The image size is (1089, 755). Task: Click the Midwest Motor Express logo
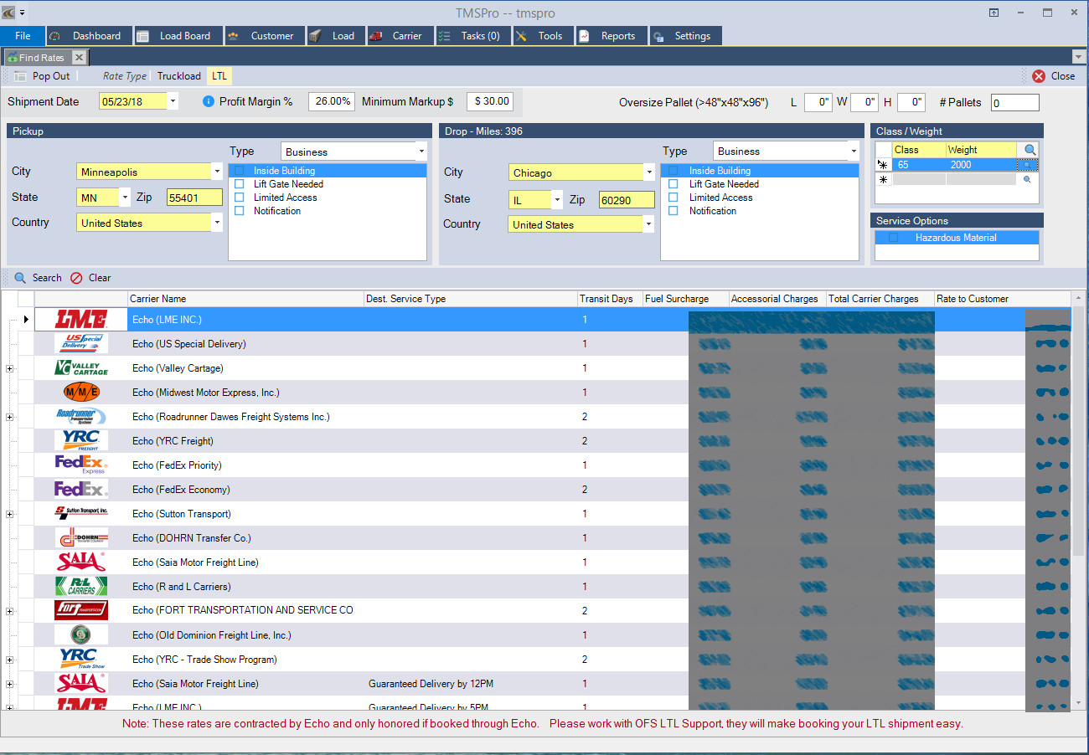[81, 393]
